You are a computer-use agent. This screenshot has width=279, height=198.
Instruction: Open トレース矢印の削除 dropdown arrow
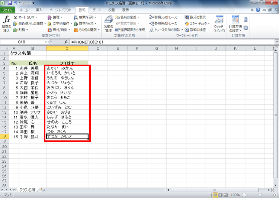(182, 30)
